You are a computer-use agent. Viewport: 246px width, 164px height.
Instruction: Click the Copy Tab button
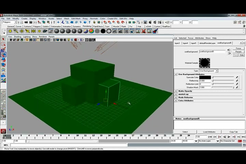click(233, 132)
